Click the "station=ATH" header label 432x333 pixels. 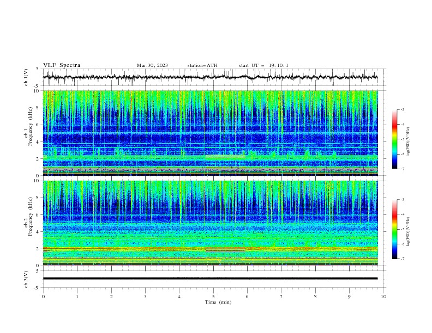[202, 65]
